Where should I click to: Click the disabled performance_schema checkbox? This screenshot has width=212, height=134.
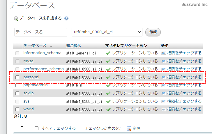point(17,69)
